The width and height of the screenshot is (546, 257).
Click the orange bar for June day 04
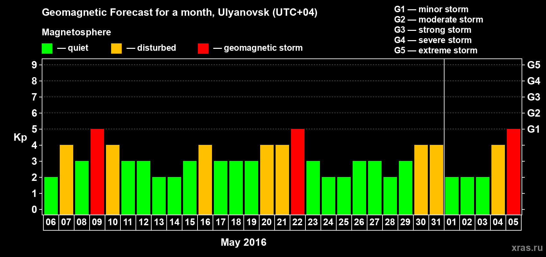click(x=498, y=180)
